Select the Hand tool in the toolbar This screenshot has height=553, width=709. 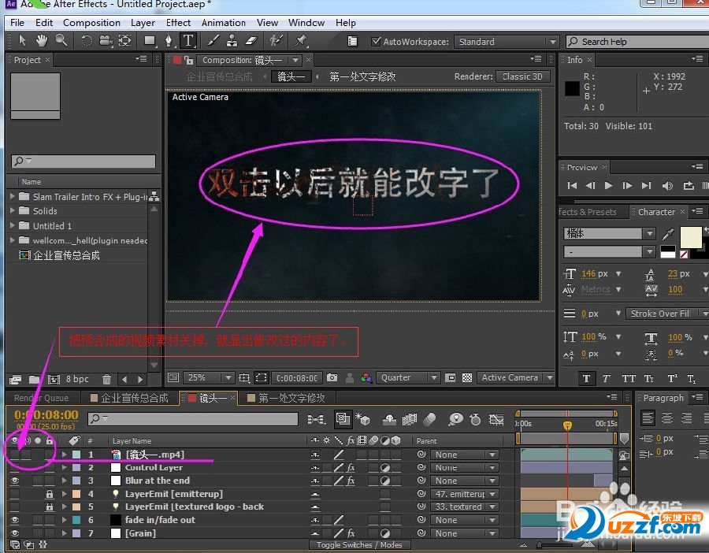(x=41, y=41)
